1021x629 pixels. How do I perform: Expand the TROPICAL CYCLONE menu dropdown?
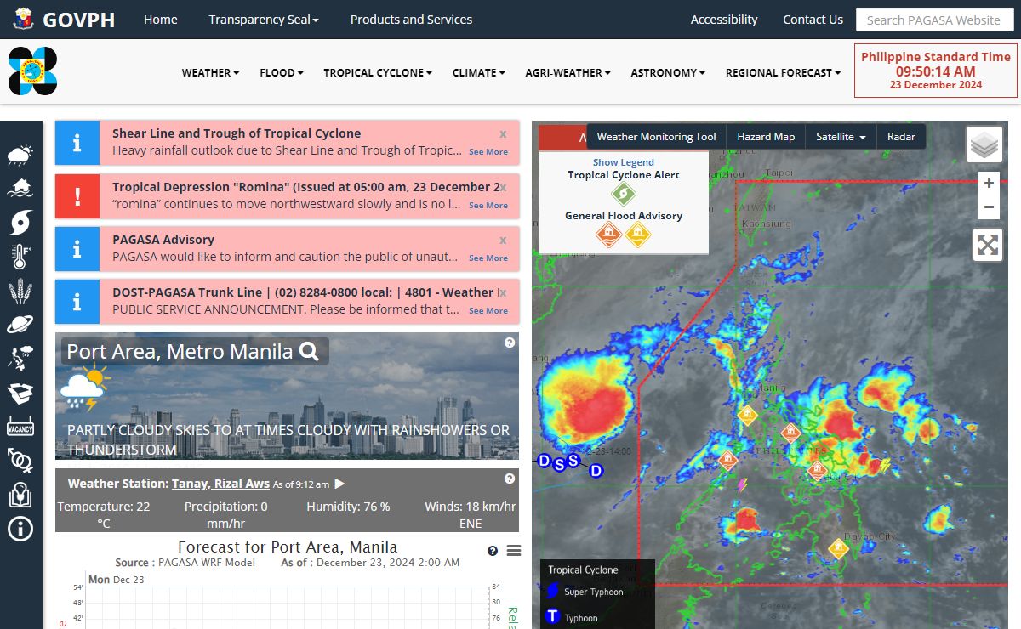[378, 73]
